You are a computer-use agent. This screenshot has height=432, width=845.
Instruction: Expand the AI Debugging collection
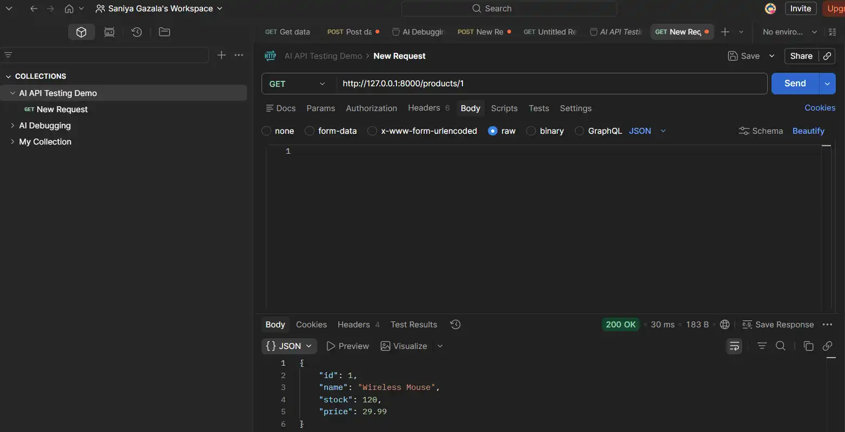click(x=12, y=126)
